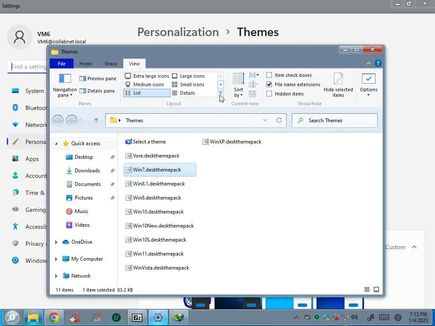The height and width of the screenshot is (326, 435).
Task: Open System in Settings sidebar
Action: (x=28, y=91)
